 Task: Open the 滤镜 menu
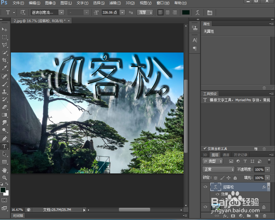[115, 3]
